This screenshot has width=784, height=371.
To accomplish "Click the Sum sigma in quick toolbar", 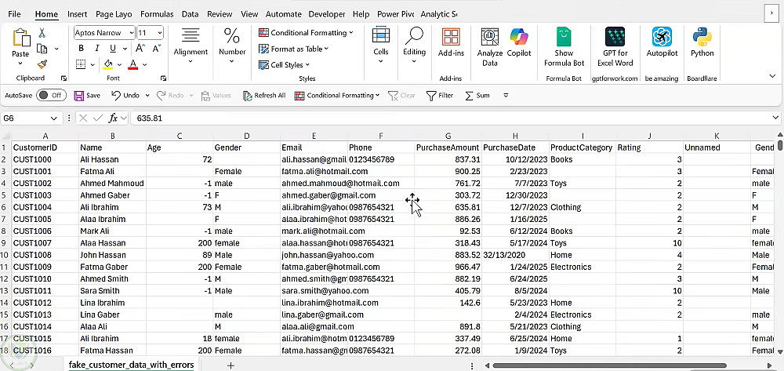I will pyautogui.click(x=477, y=95).
